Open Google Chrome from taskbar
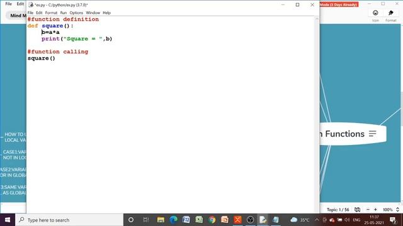Image resolution: width=403 pixels, height=226 pixels. (x=212, y=220)
